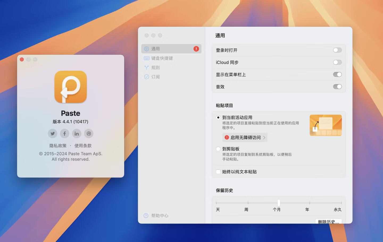Enable the 登录时打开 toggle
Image resolution: width=383 pixels, height=242 pixels.
point(337,50)
